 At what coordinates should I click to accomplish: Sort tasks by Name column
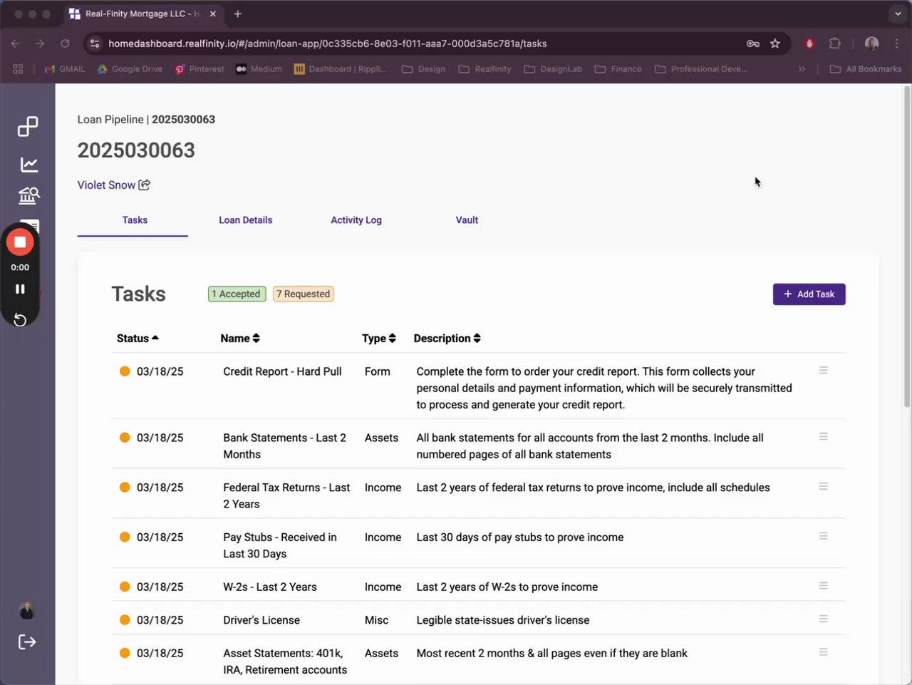(x=240, y=339)
